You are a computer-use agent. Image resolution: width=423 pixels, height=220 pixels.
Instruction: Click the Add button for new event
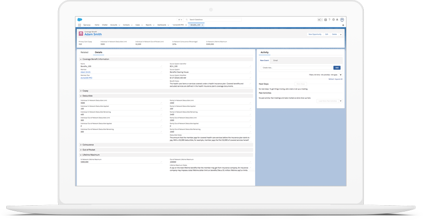pos(337,68)
